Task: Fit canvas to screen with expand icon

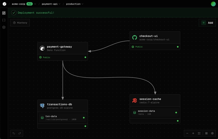Action: pyautogui.click(x=199, y=133)
